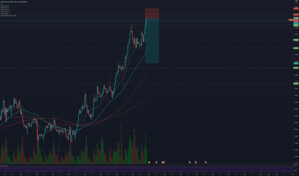Click the 30 date label on the time axis
The image size is (299, 176).
tap(236, 174)
